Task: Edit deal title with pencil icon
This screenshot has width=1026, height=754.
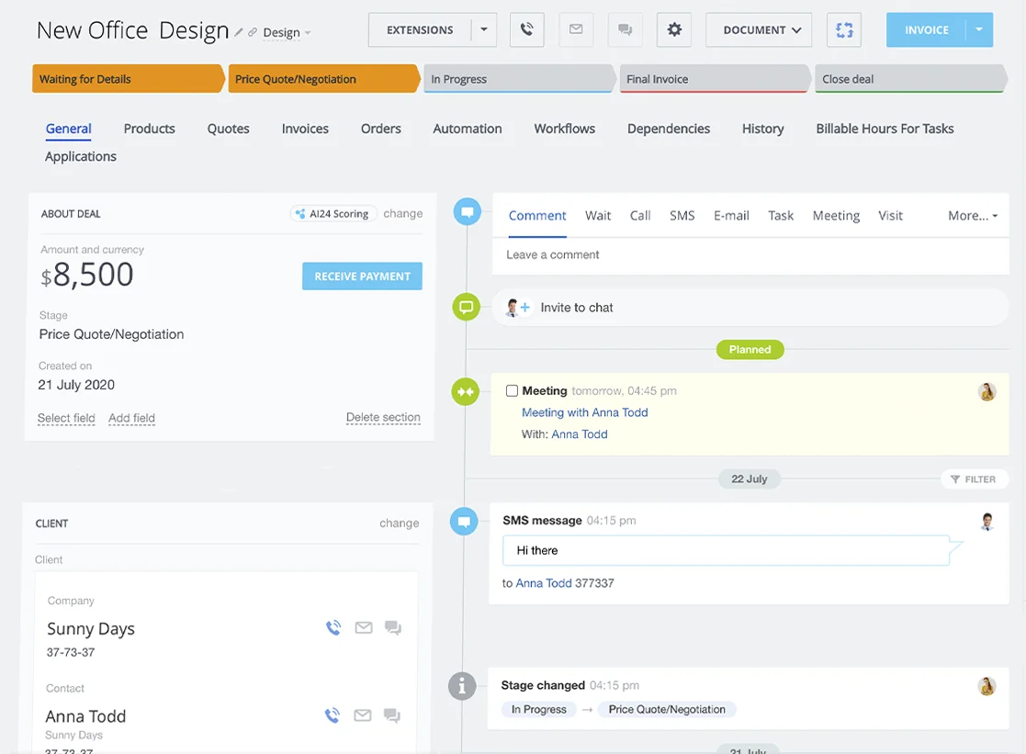Action: coord(239,32)
